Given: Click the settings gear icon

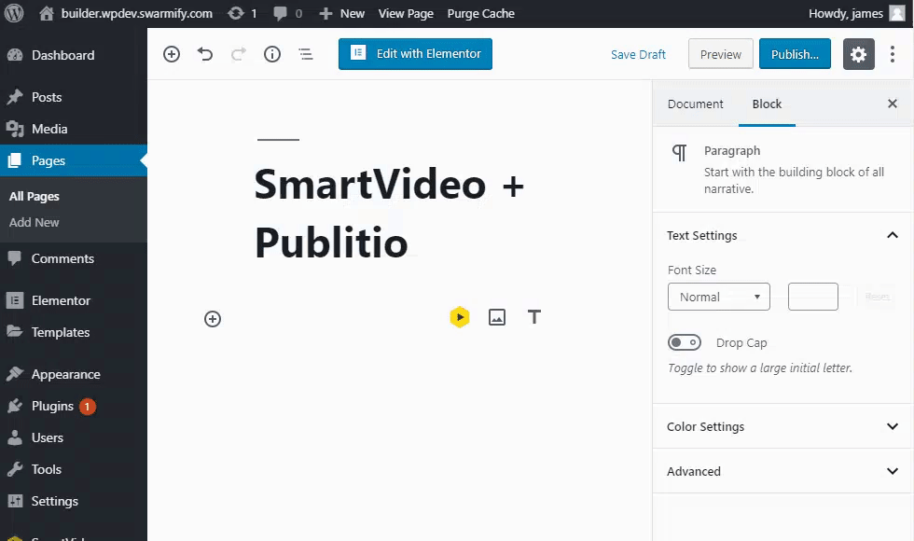Looking at the screenshot, I should click(859, 54).
